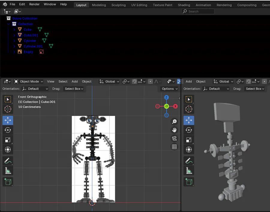
Task: Click the mesh data icon beside Cylinder.001
Action: click(51, 46)
